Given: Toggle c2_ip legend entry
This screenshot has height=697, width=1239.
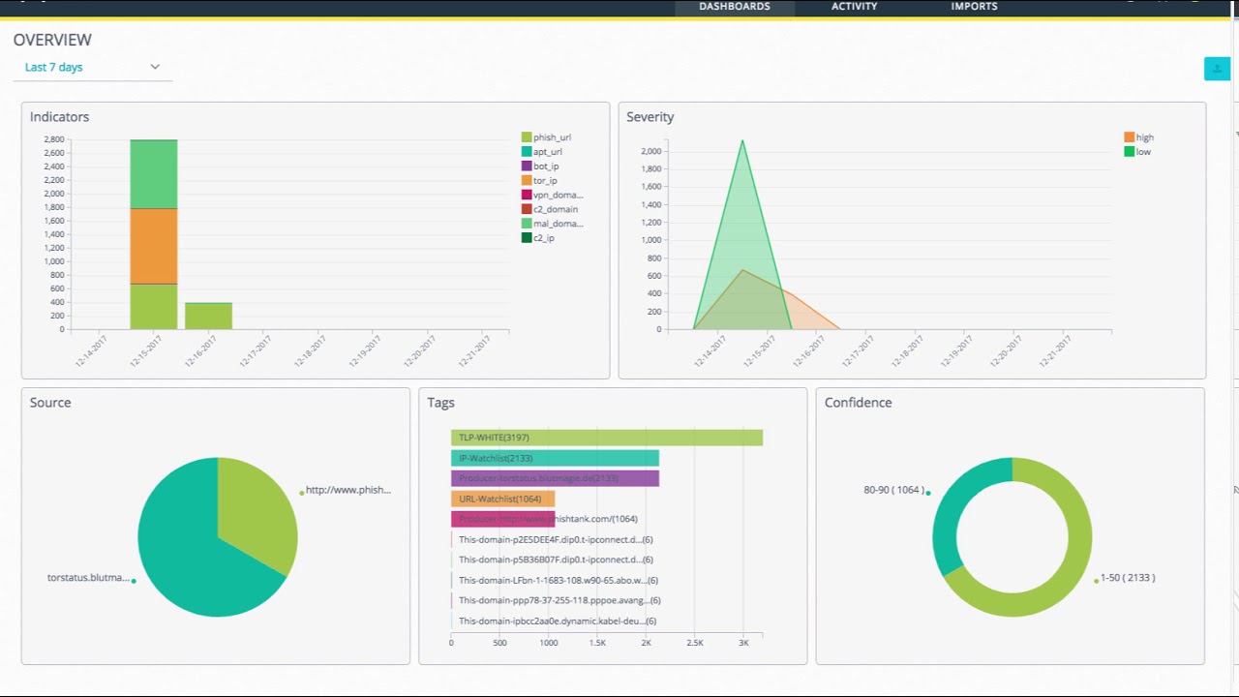Looking at the screenshot, I should point(538,238).
